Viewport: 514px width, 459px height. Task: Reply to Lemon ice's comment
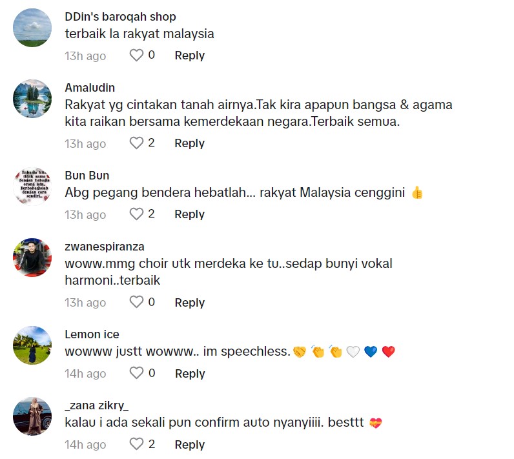point(190,374)
